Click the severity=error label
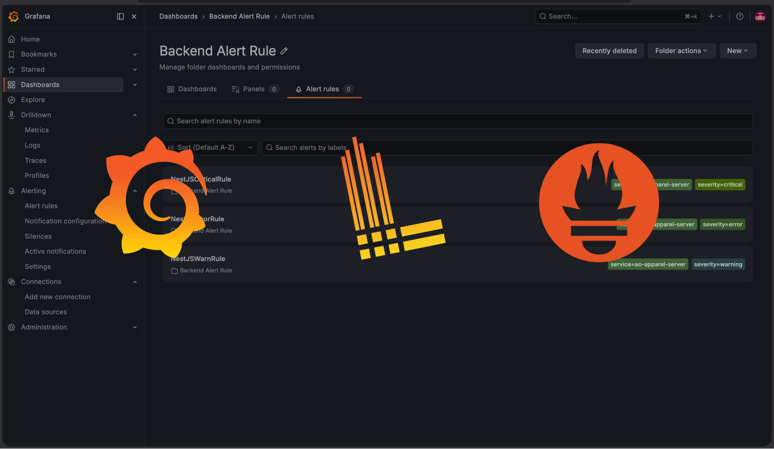The image size is (774, 449). tap(722, 224)
